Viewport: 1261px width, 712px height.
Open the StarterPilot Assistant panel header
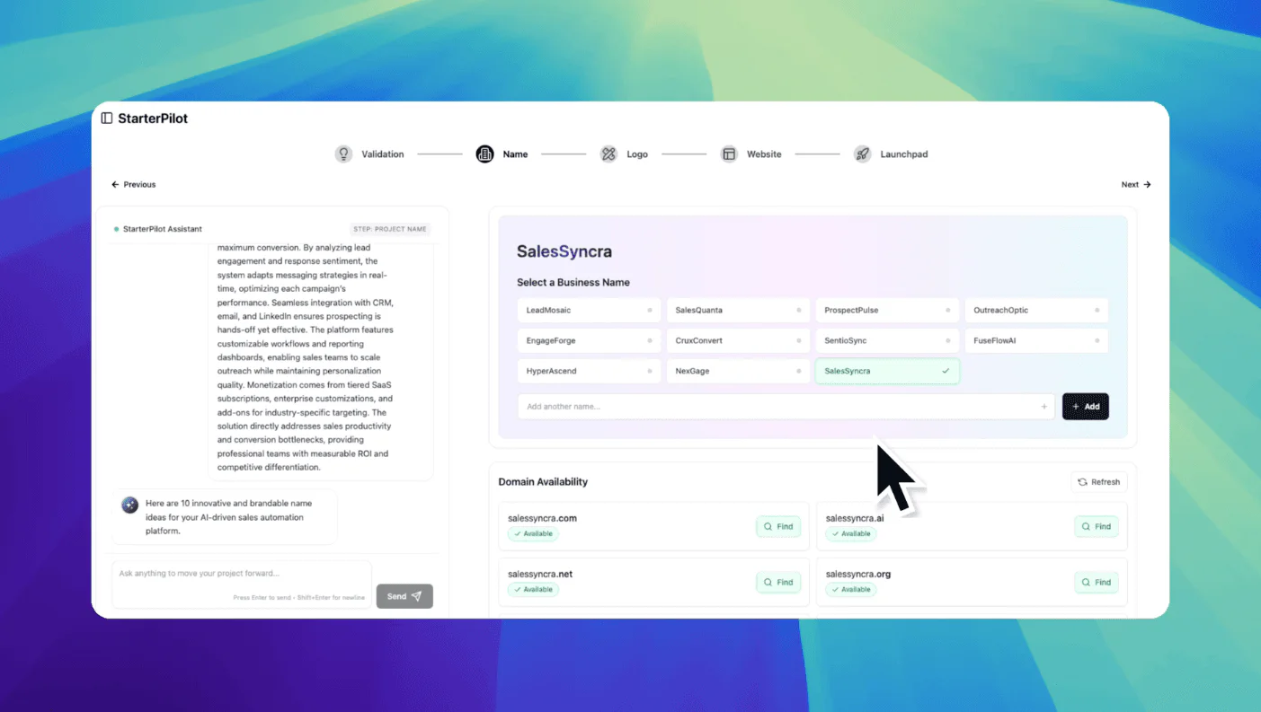[x=164, y=228]
